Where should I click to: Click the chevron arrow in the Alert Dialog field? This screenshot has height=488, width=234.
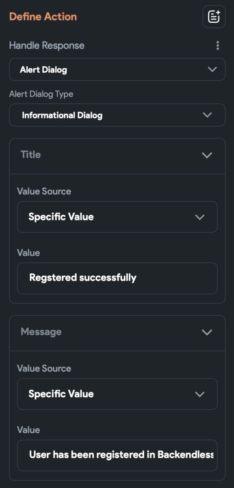[212, 70]
